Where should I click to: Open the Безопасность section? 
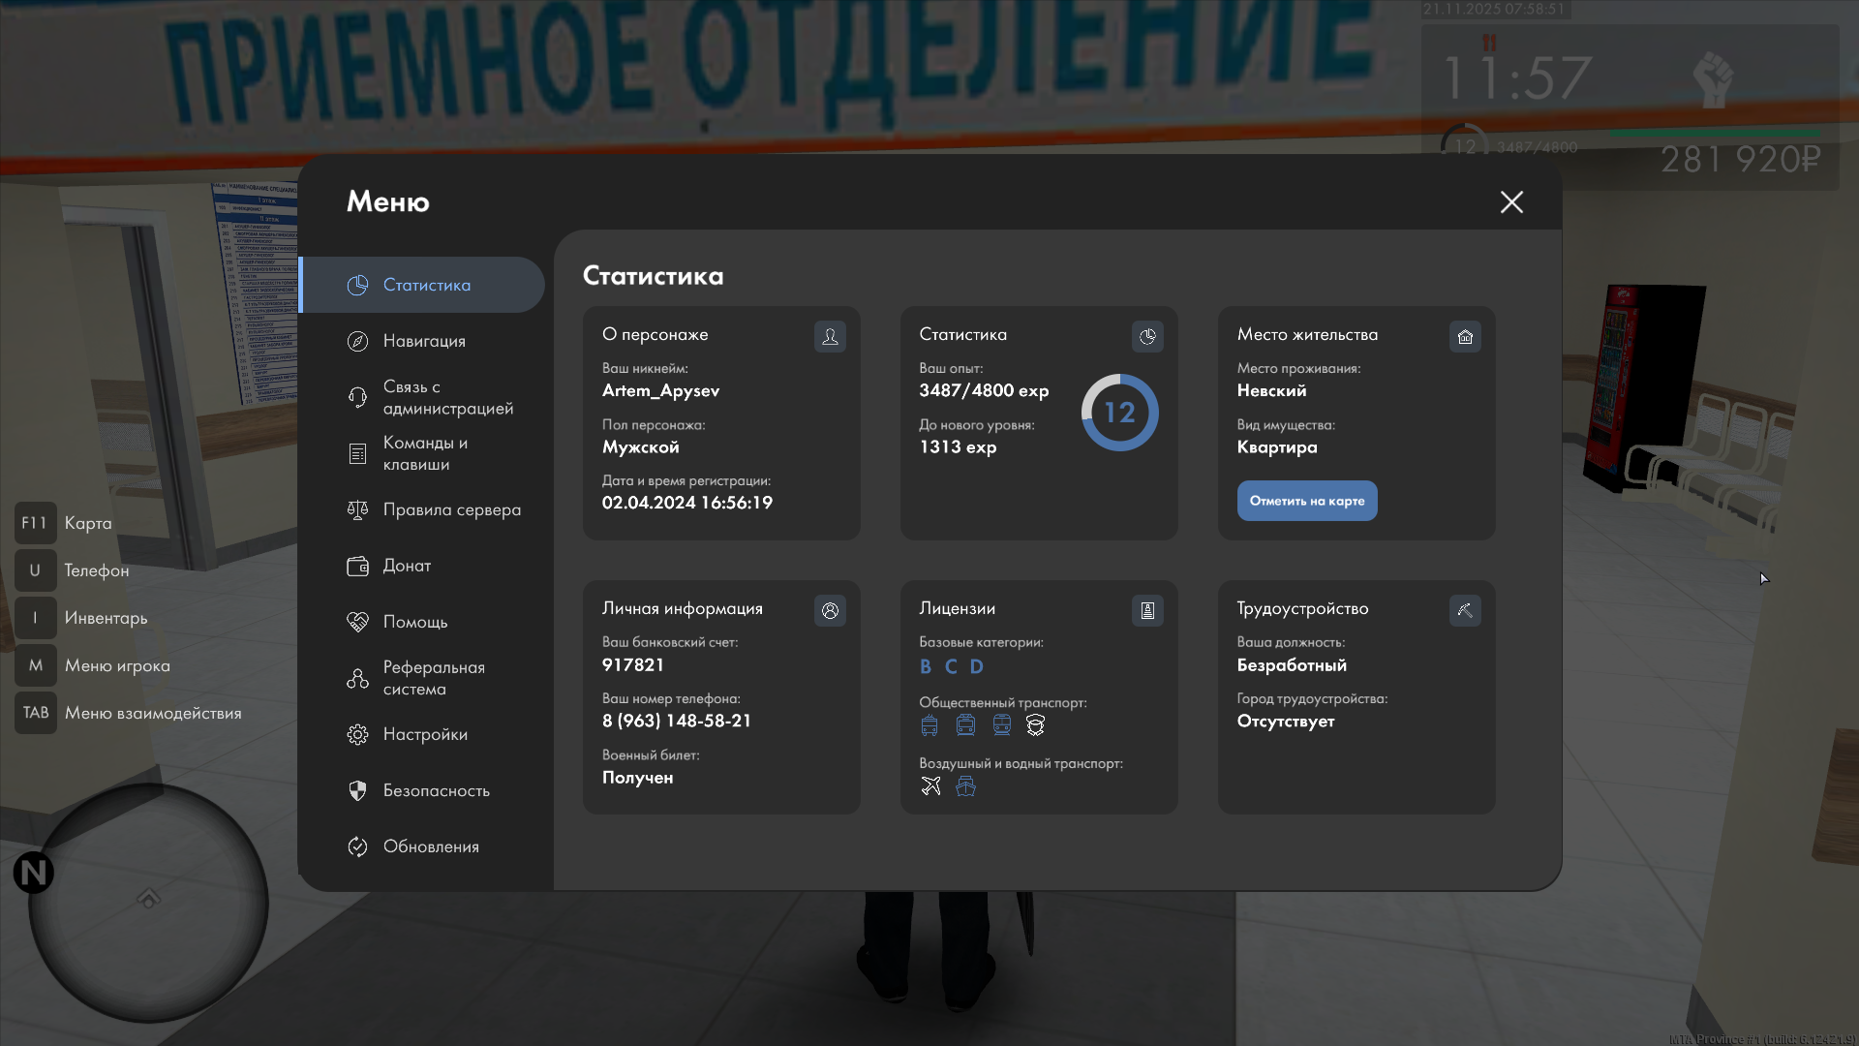[436, 790]
